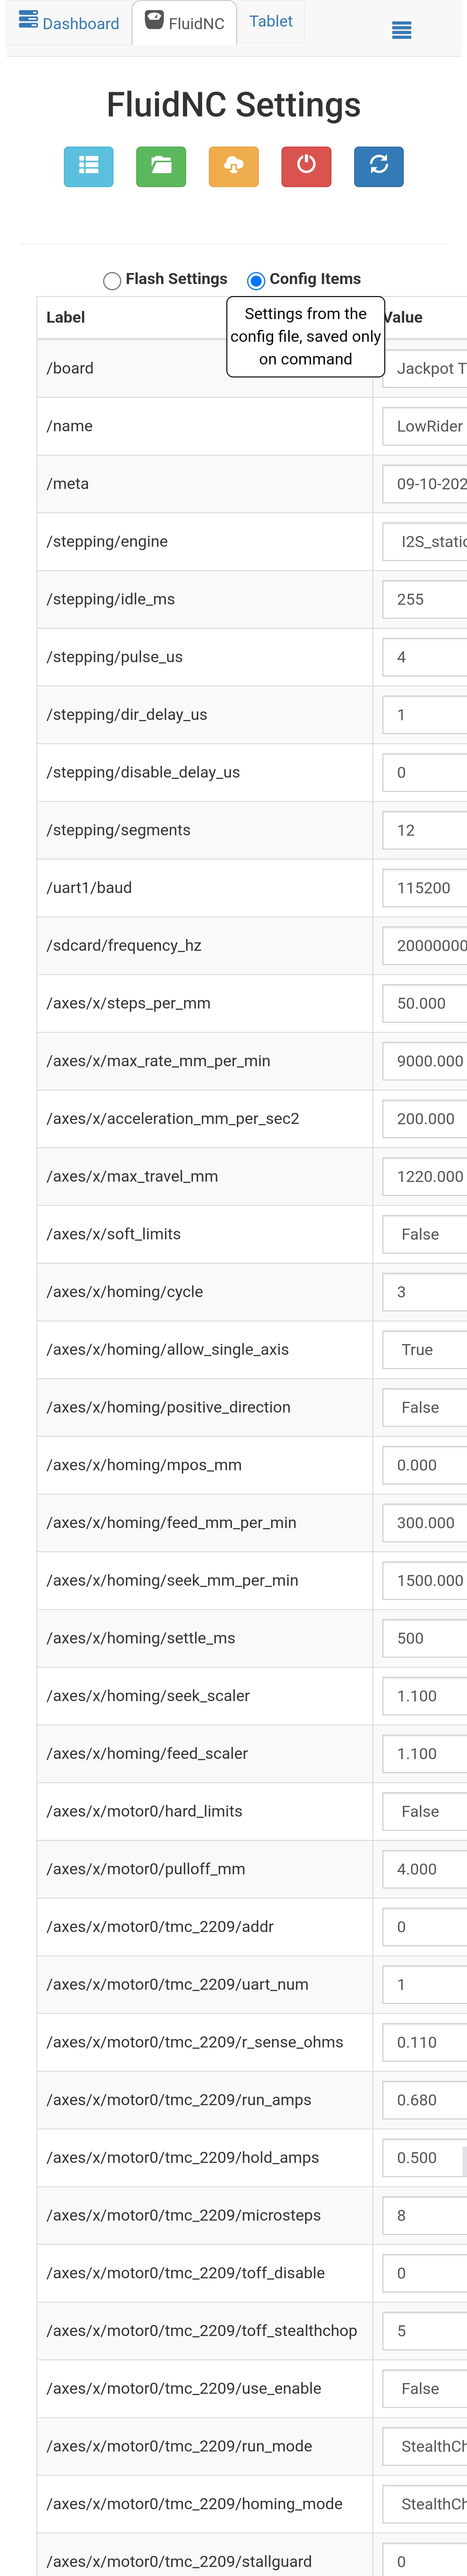This screenshot has height=2576, width=467.
Task: Click the blue refresh settings button
Action: tap(379, 166)
